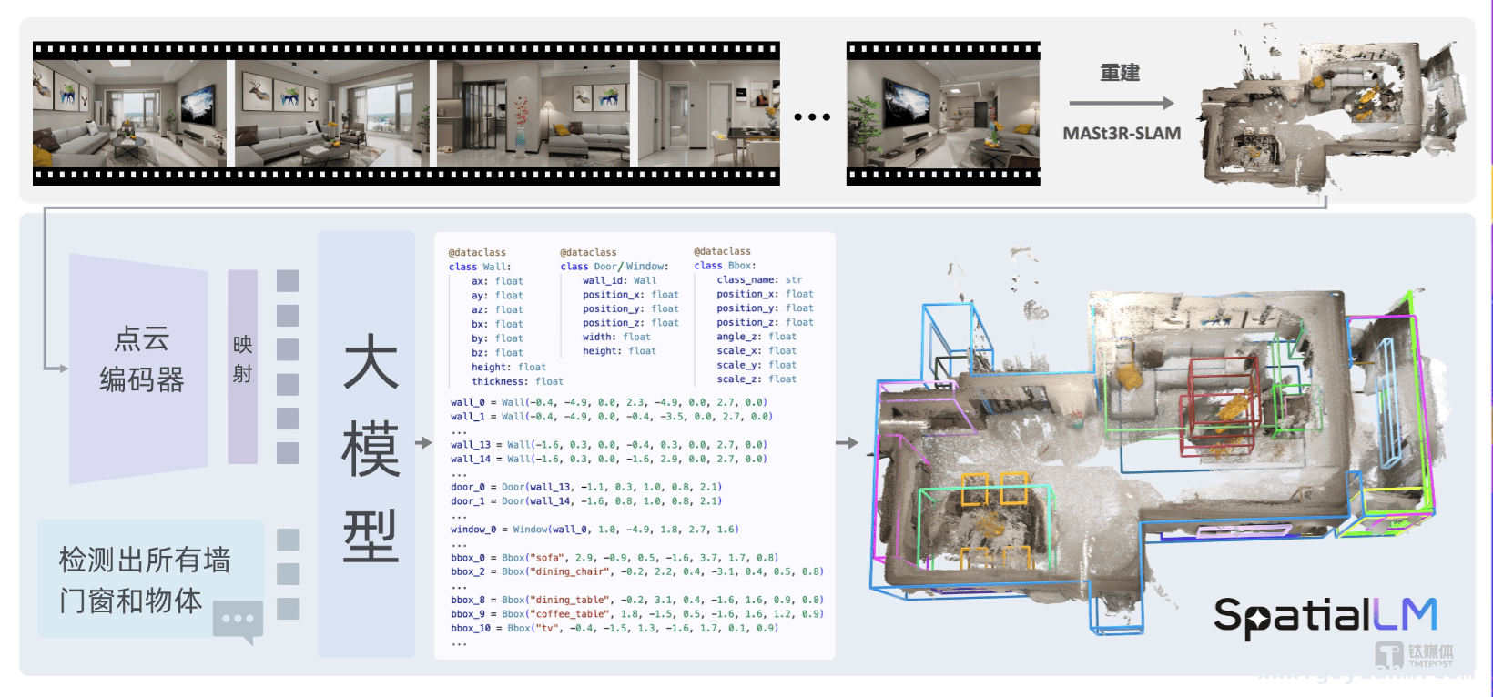Click the TMTPOST watermark logo
This screenshot has height=697, width=1493.
1415,655
